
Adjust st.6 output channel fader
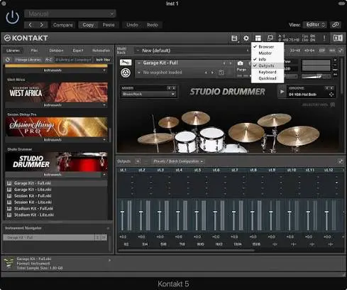tap(215, 212)
